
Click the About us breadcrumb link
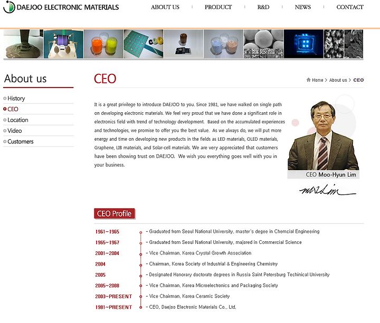click(338, 80)
